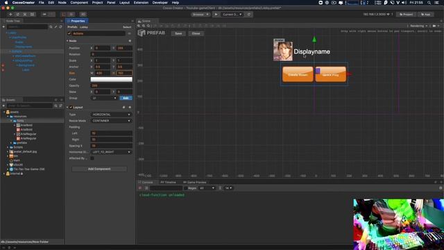The image size is (444, 250).
Task: Click the Save prefab button
Action: coord(178,33)
